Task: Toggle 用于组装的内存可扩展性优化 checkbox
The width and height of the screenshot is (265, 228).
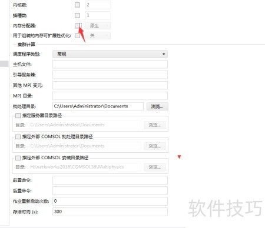Action: pyautogui.click(x=78, y=36)
